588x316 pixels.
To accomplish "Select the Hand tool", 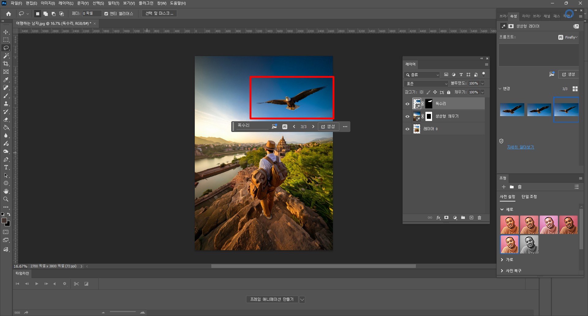I will [6, 191].
